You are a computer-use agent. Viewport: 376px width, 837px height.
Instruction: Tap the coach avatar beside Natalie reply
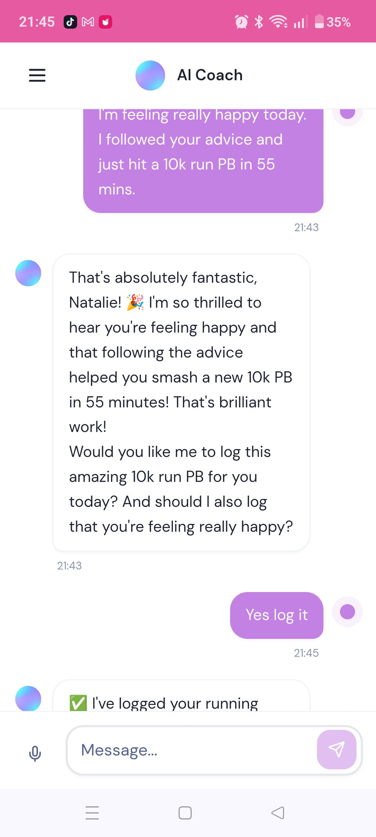click(x=28, y=273)
